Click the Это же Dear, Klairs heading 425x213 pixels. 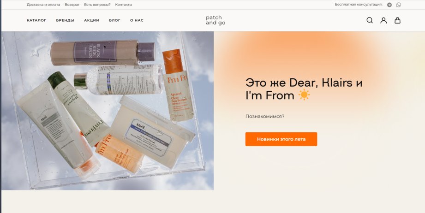304,89
